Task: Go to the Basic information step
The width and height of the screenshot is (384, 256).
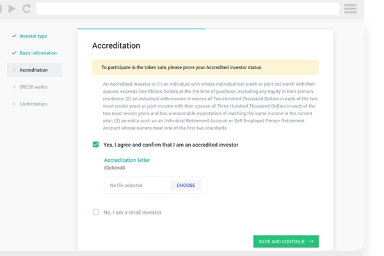Action: coord(38,53)
